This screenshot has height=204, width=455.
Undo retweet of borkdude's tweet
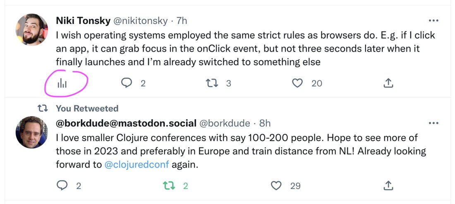click(x=169, y=185)
